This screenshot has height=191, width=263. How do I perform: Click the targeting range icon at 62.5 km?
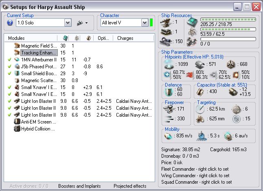[200, 109]
